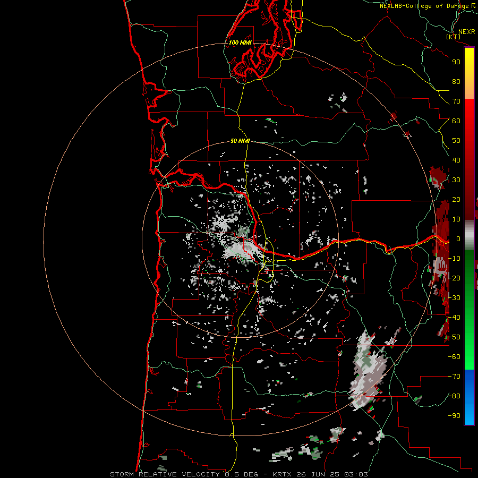The width and height of the screenshot is (478, 478).
Task: Click the -30 knot scale label
Action: pyautogui.click(x=454, y=298)
